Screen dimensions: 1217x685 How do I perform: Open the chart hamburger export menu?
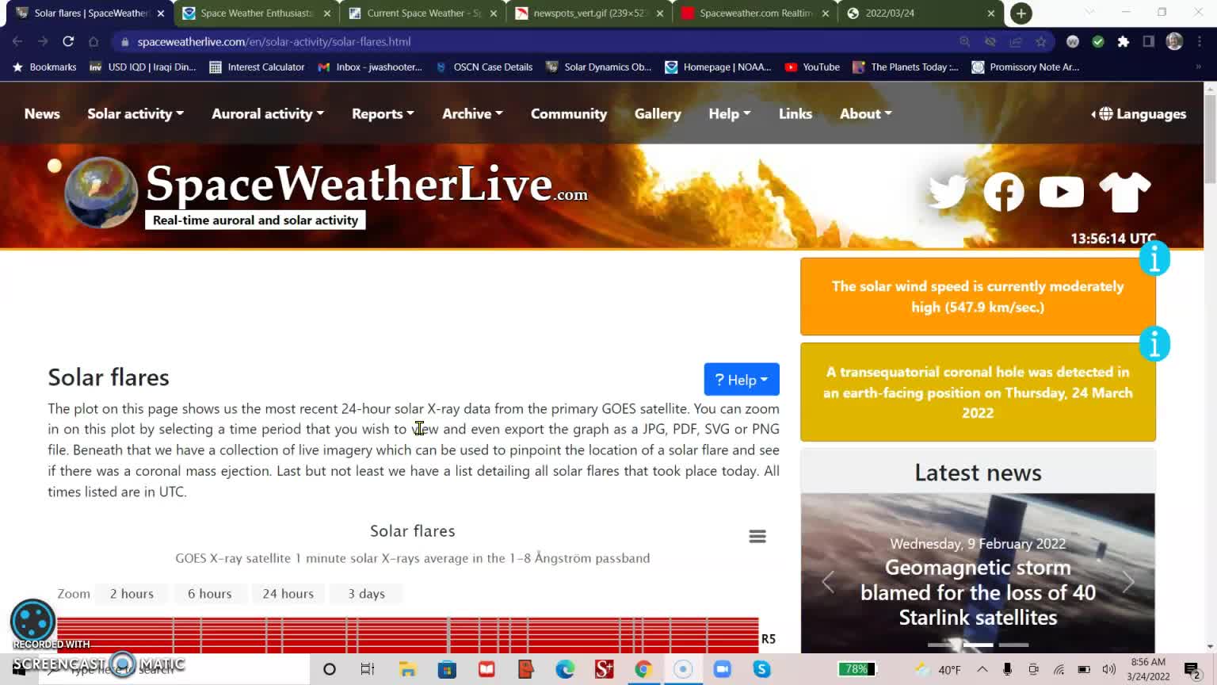(757, 537)
